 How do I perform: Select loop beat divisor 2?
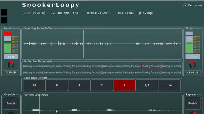(102, 85)
